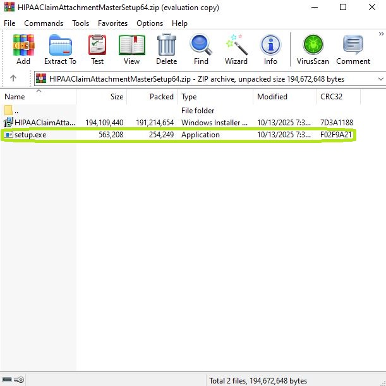
Task: Click the Windows Installer package file icon
Action: (x=8, y=122)
